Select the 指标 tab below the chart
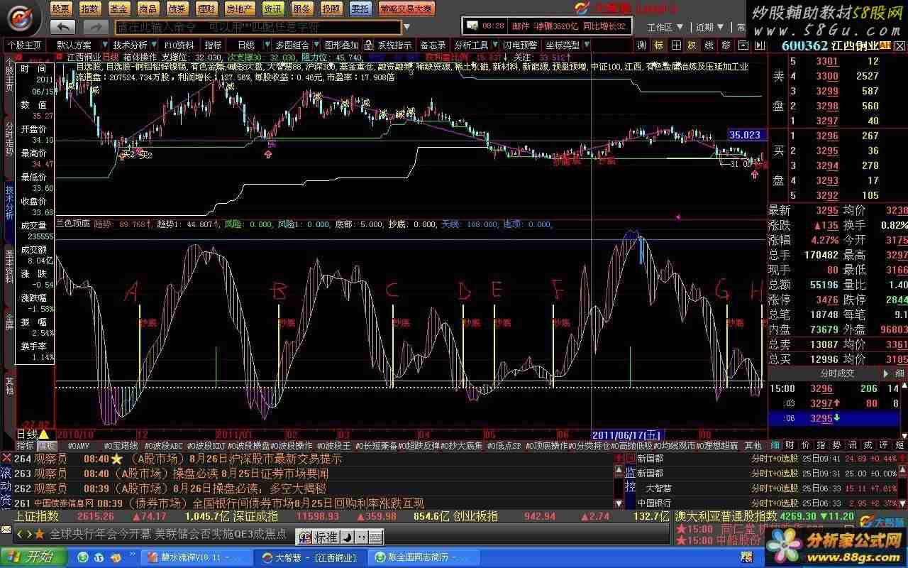This screenshot has width=908, height=568. [x=26, y=446]
